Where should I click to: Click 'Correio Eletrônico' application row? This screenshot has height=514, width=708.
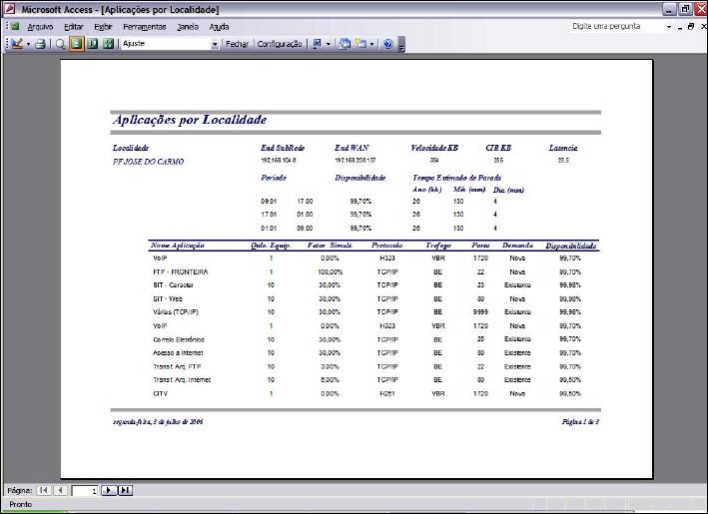pos(179,339)
